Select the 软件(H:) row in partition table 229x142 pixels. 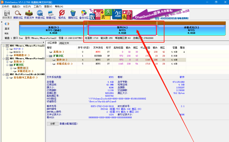[116, 60]
